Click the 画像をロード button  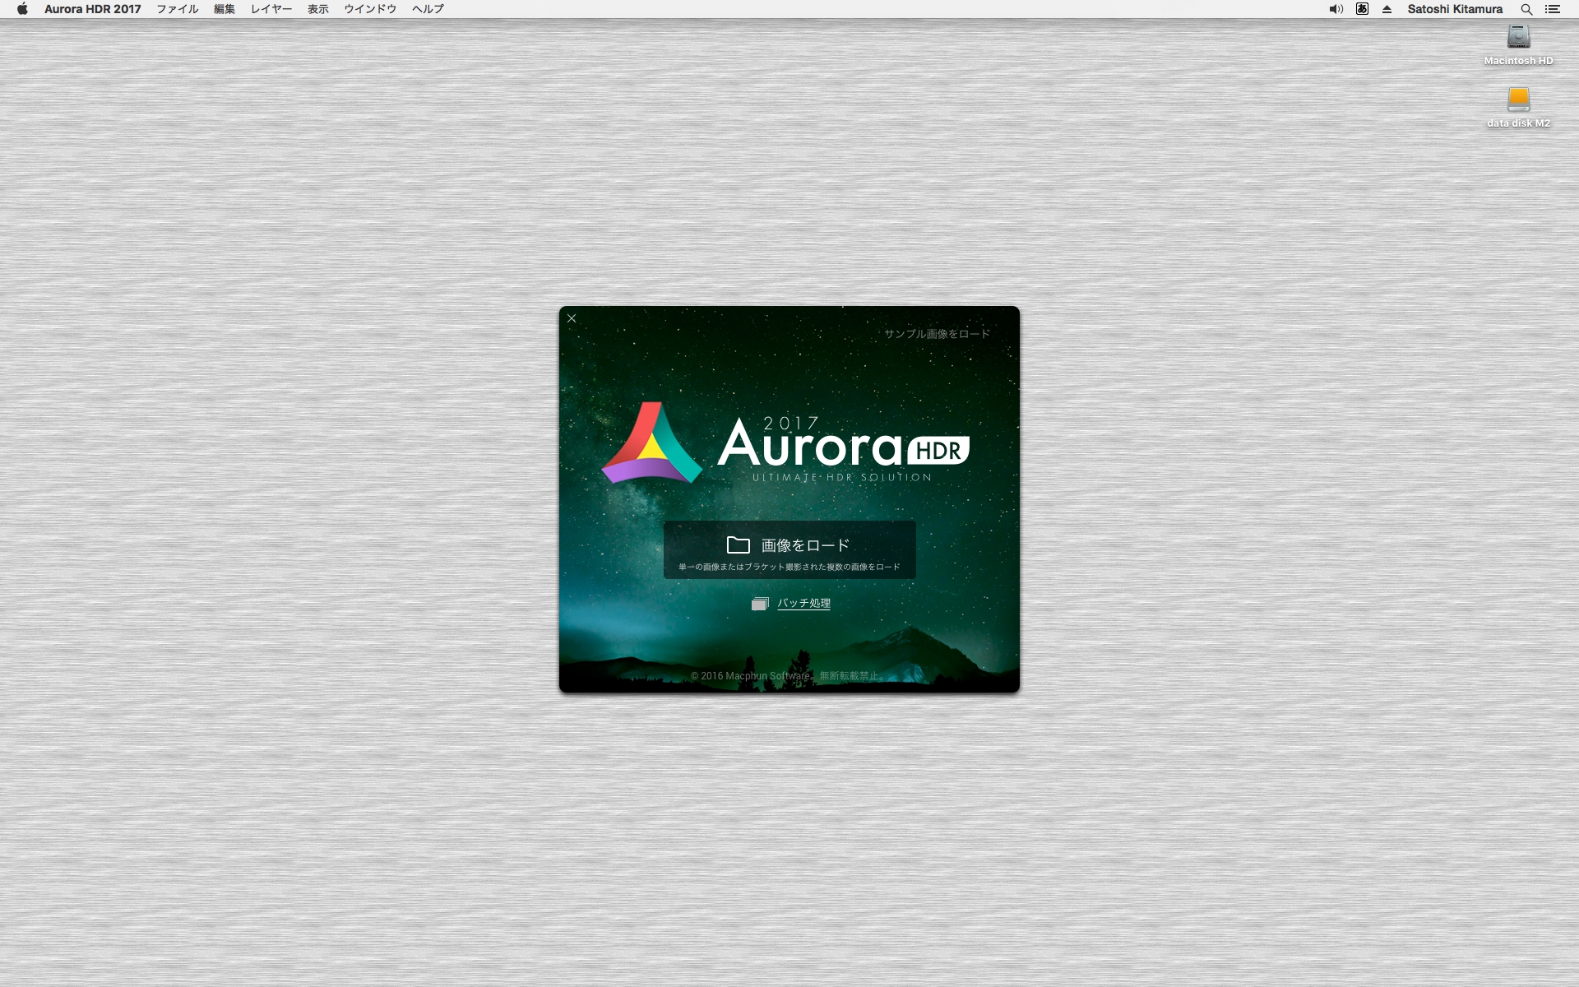(789, 549)
